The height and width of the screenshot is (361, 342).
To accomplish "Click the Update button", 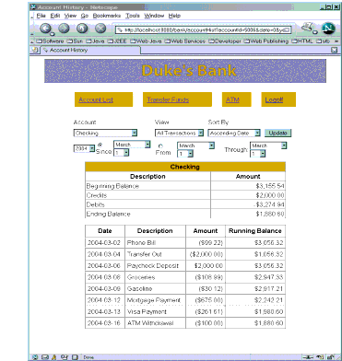I will point(277,133).
